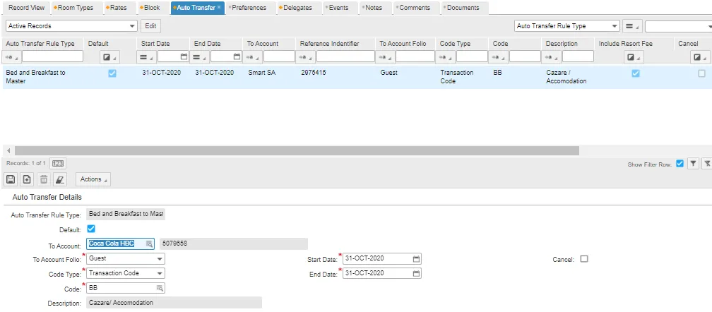The image size is (712, 312).
Task: Click Auto Transfer Rule Type filter input
Action: (53, 56)
